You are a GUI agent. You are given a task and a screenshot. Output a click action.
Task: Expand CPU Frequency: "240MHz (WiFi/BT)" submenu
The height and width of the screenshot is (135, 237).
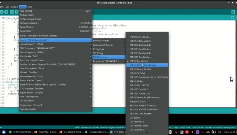click(56, 48)
